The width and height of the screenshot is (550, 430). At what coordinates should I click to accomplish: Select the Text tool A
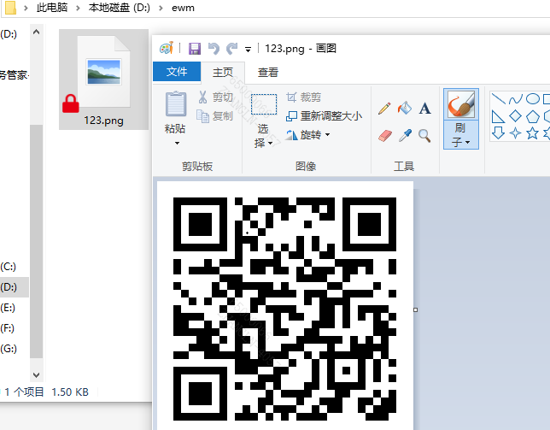click(424, 109)
